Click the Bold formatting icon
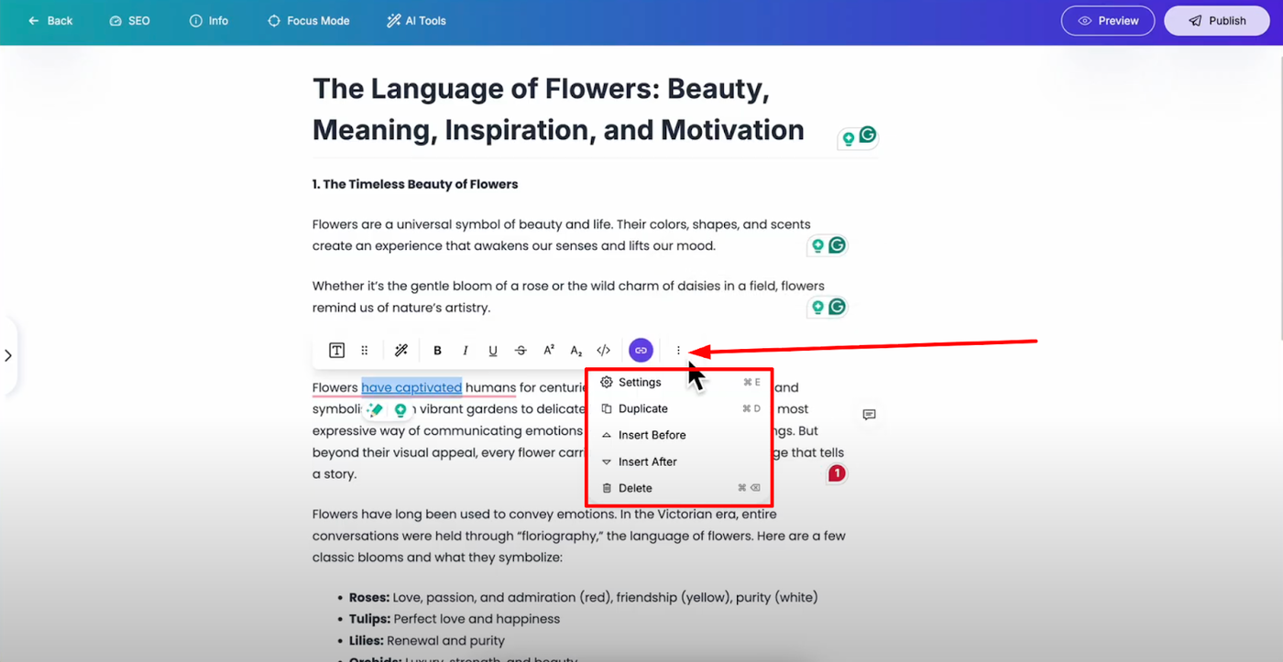 (x=437, y=351)
